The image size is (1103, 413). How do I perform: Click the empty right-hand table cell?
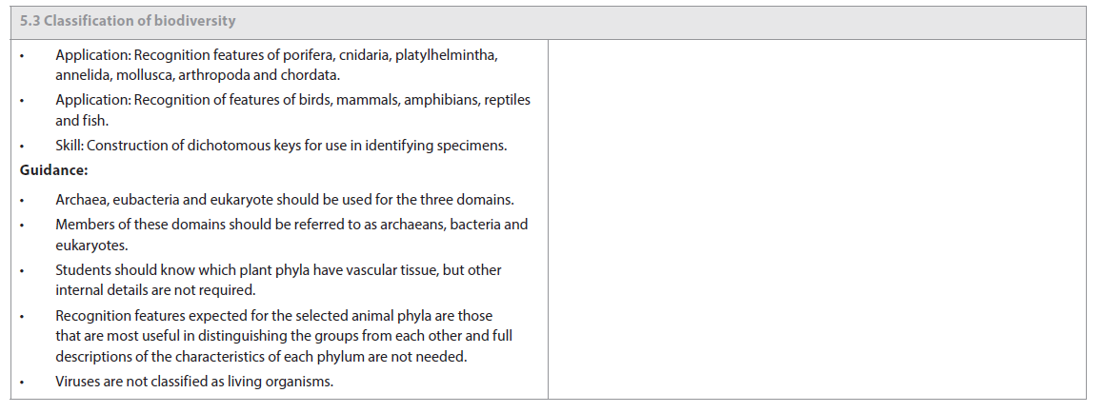coord(816,219)
